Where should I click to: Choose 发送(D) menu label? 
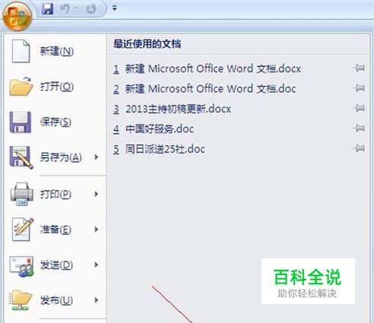[x=57, y=265]
